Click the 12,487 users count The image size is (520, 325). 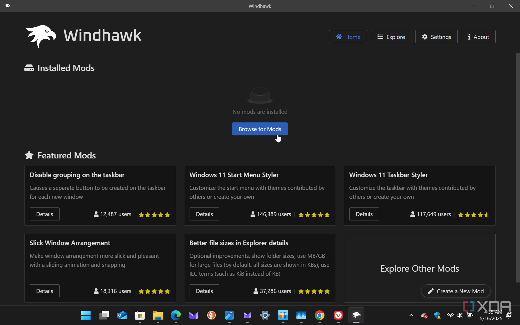[x=113, y=214]
